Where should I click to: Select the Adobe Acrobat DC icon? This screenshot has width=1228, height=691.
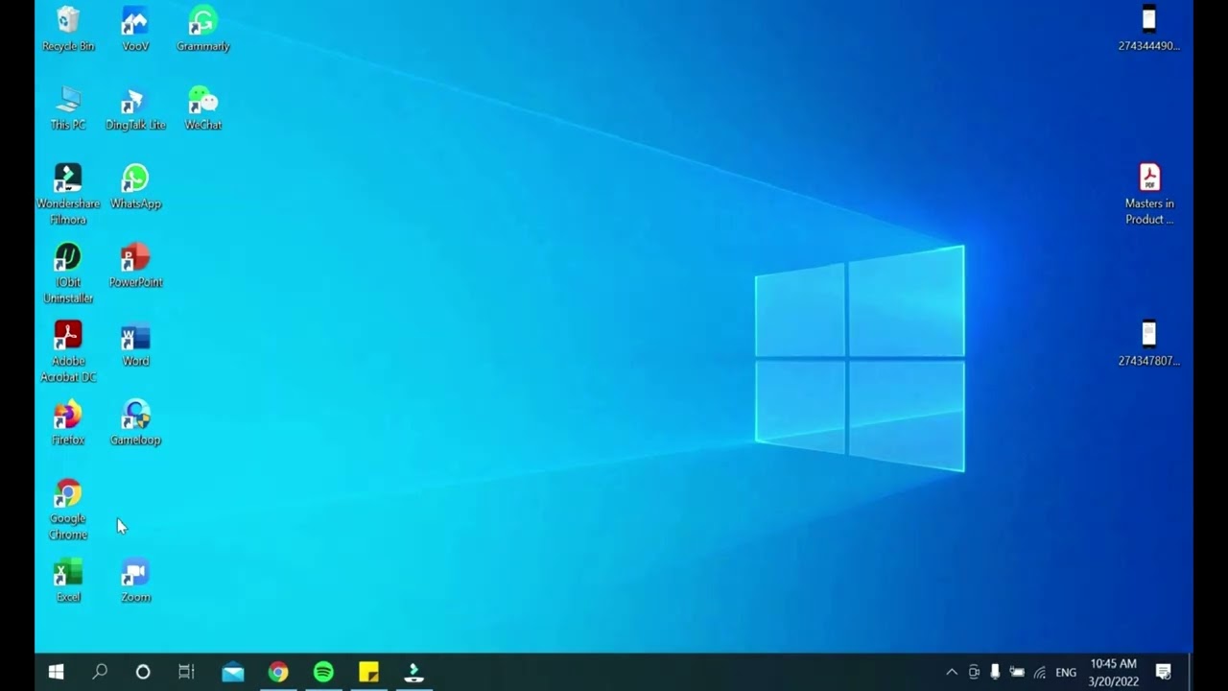click(68, 351)
